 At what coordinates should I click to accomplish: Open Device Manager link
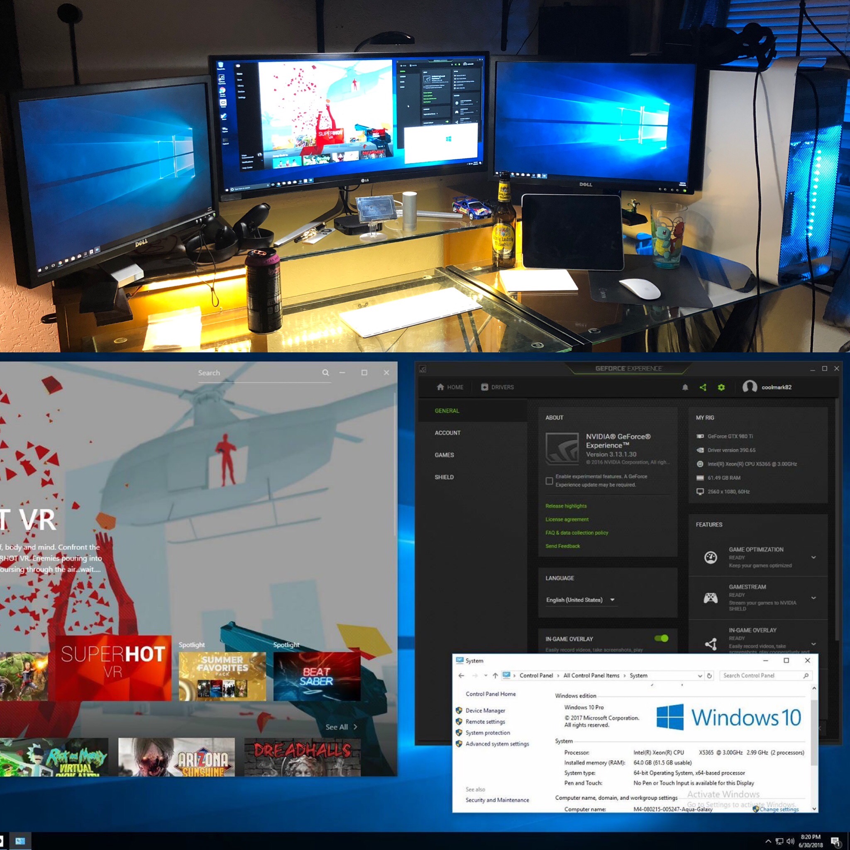[485, 711]
